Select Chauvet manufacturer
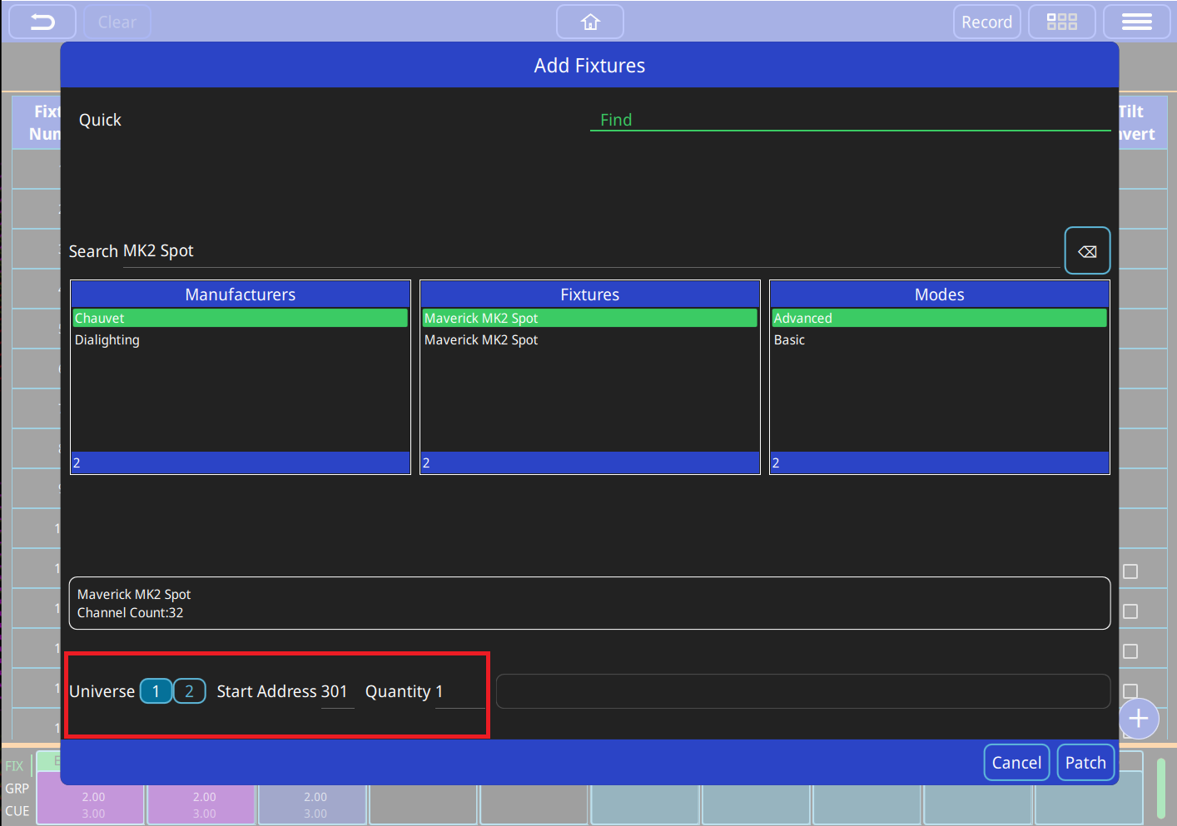This screenshot has height=826, width=1177. [240, 319]
